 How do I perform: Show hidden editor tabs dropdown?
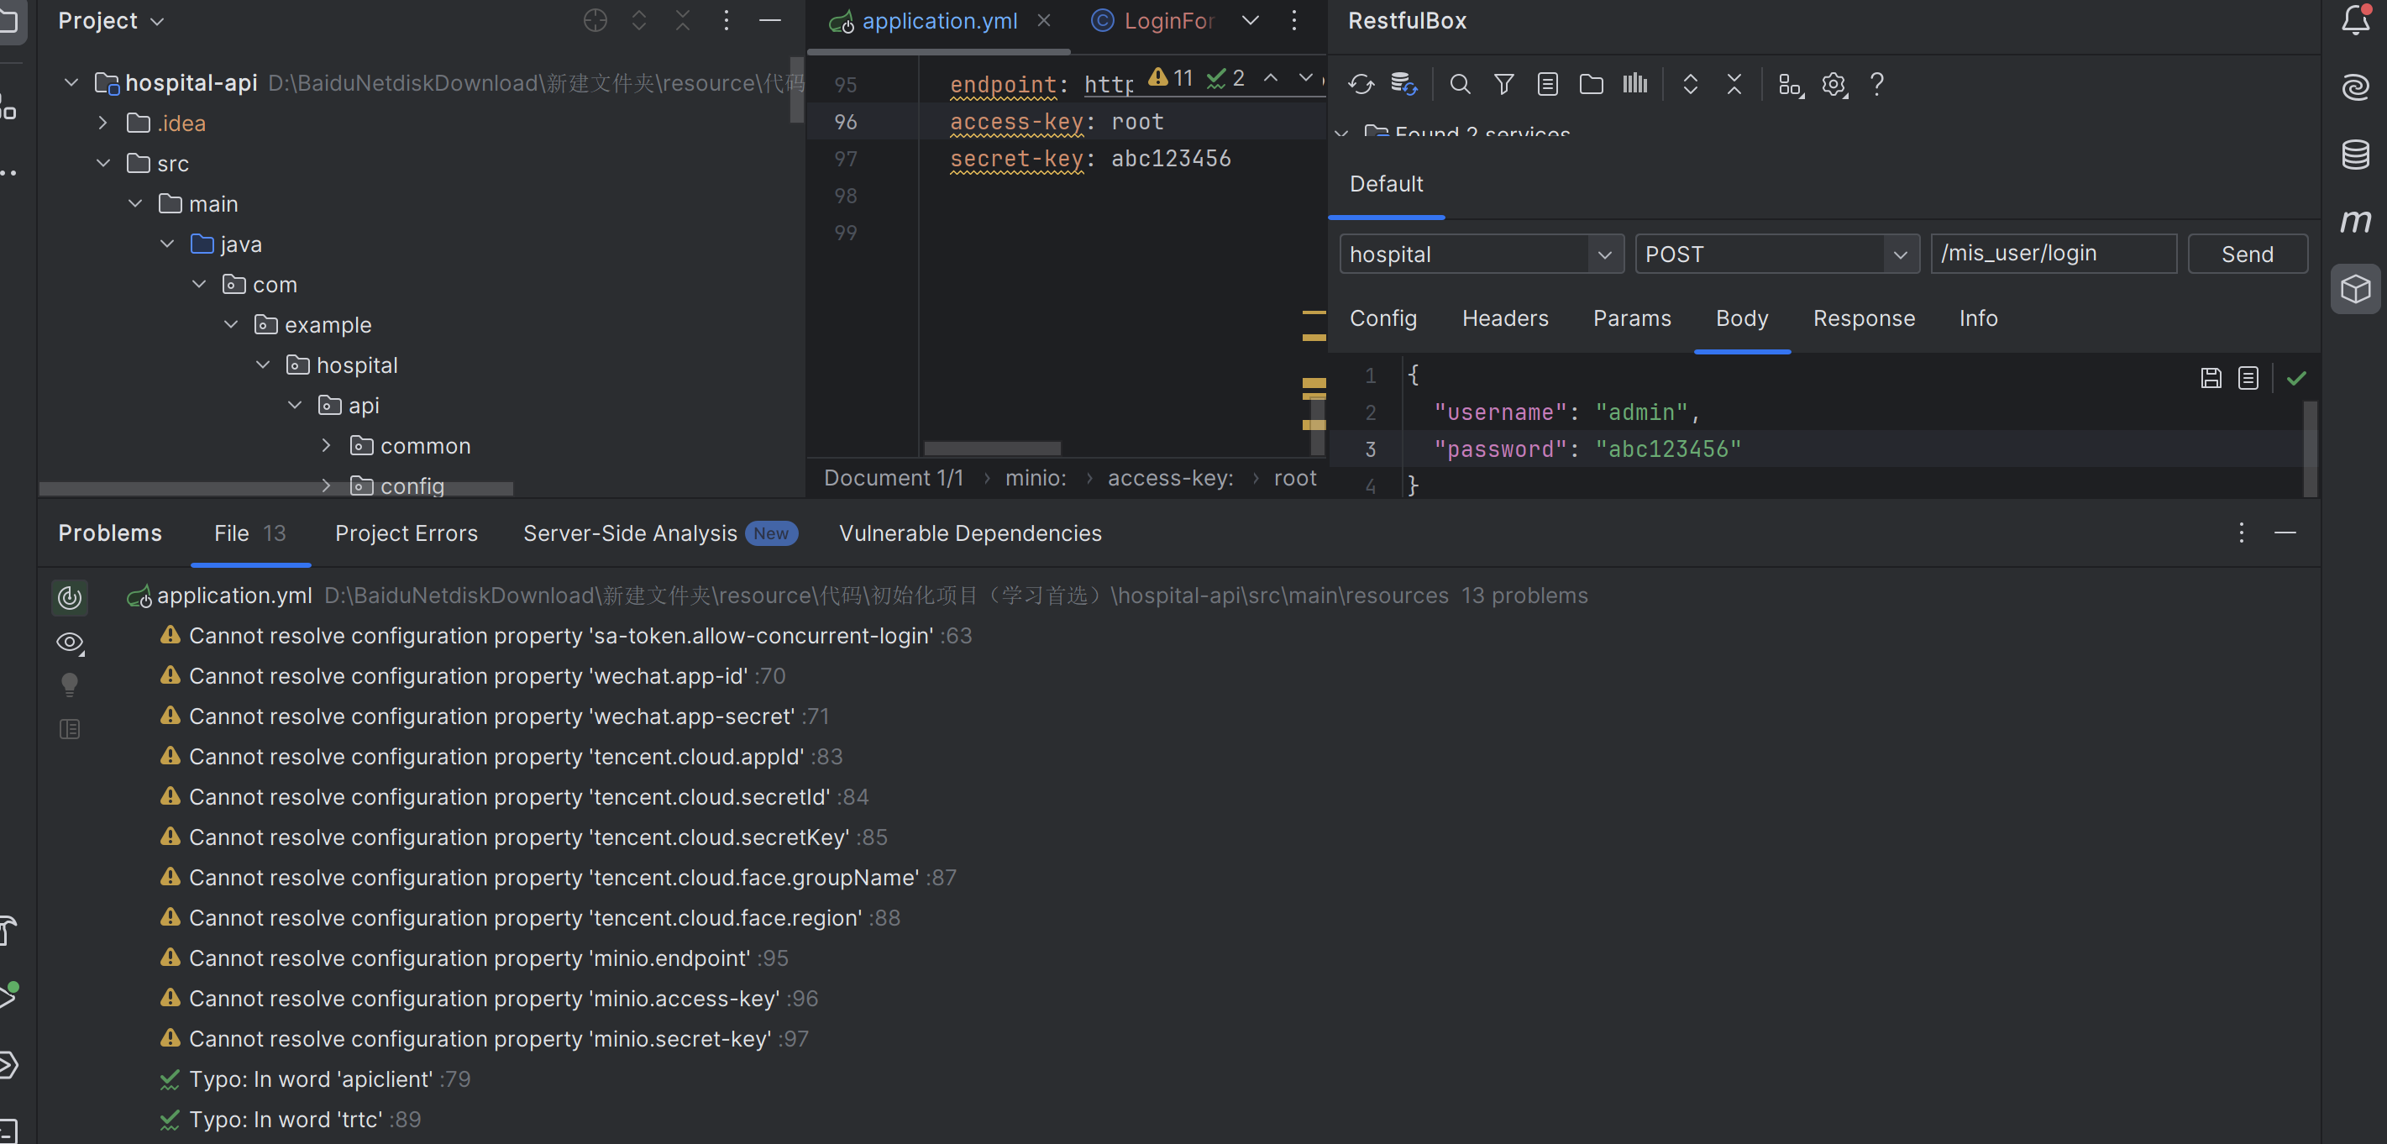coord(1250,20)
